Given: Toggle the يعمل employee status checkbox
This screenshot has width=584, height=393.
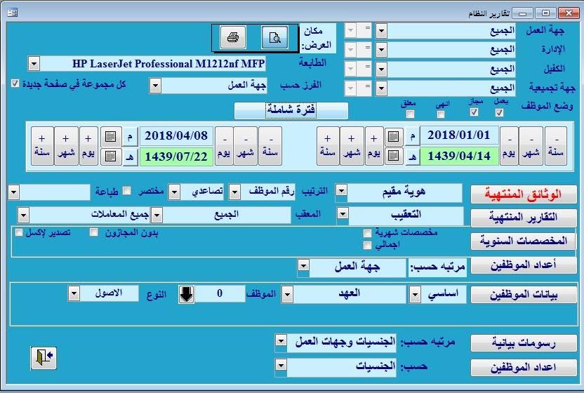Looking at the screenshot, I should 500,112.
